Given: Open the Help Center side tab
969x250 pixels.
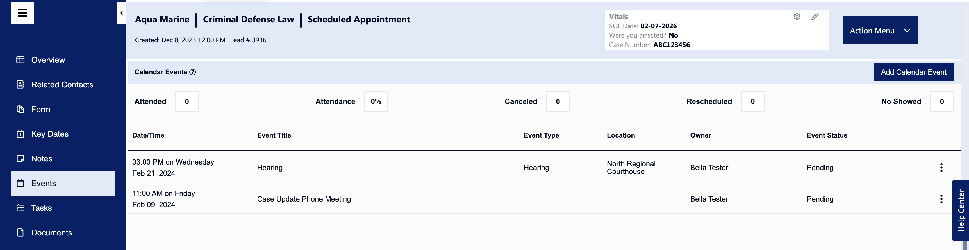Looking at the screenshot, I should 960,210.
